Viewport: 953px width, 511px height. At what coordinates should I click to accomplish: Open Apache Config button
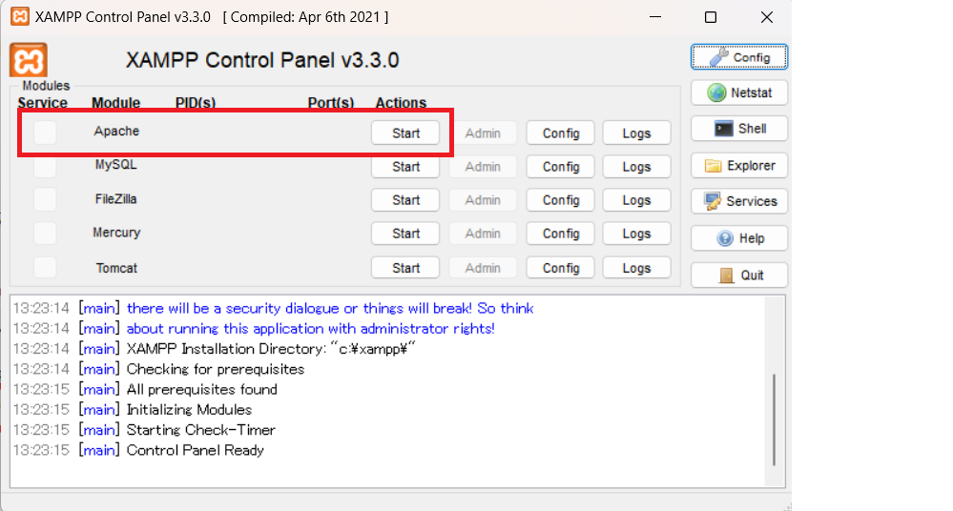pos(560,133)
